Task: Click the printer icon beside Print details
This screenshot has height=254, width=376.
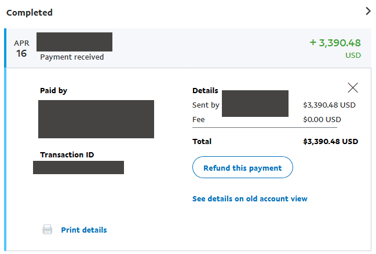Action: coord(48,230)
